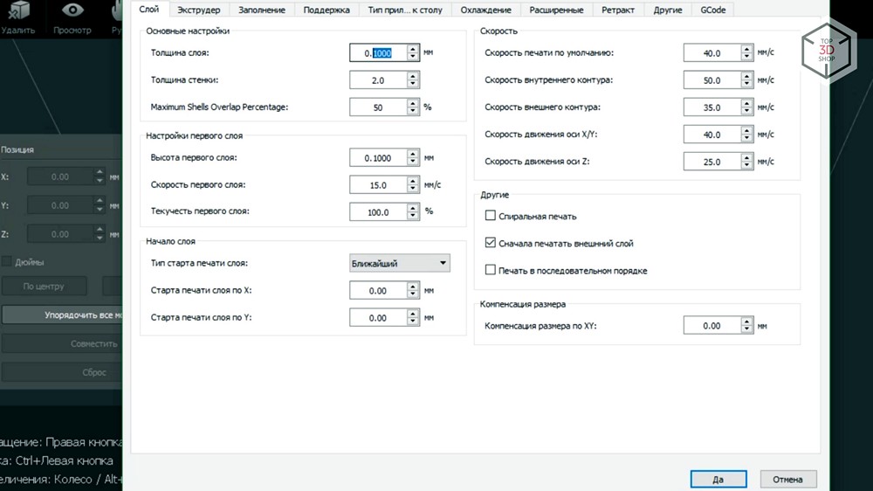This screenshot has width=873, height=491.
Task: Switch to the Ретракт tab
Action: (x=617, y=10)
